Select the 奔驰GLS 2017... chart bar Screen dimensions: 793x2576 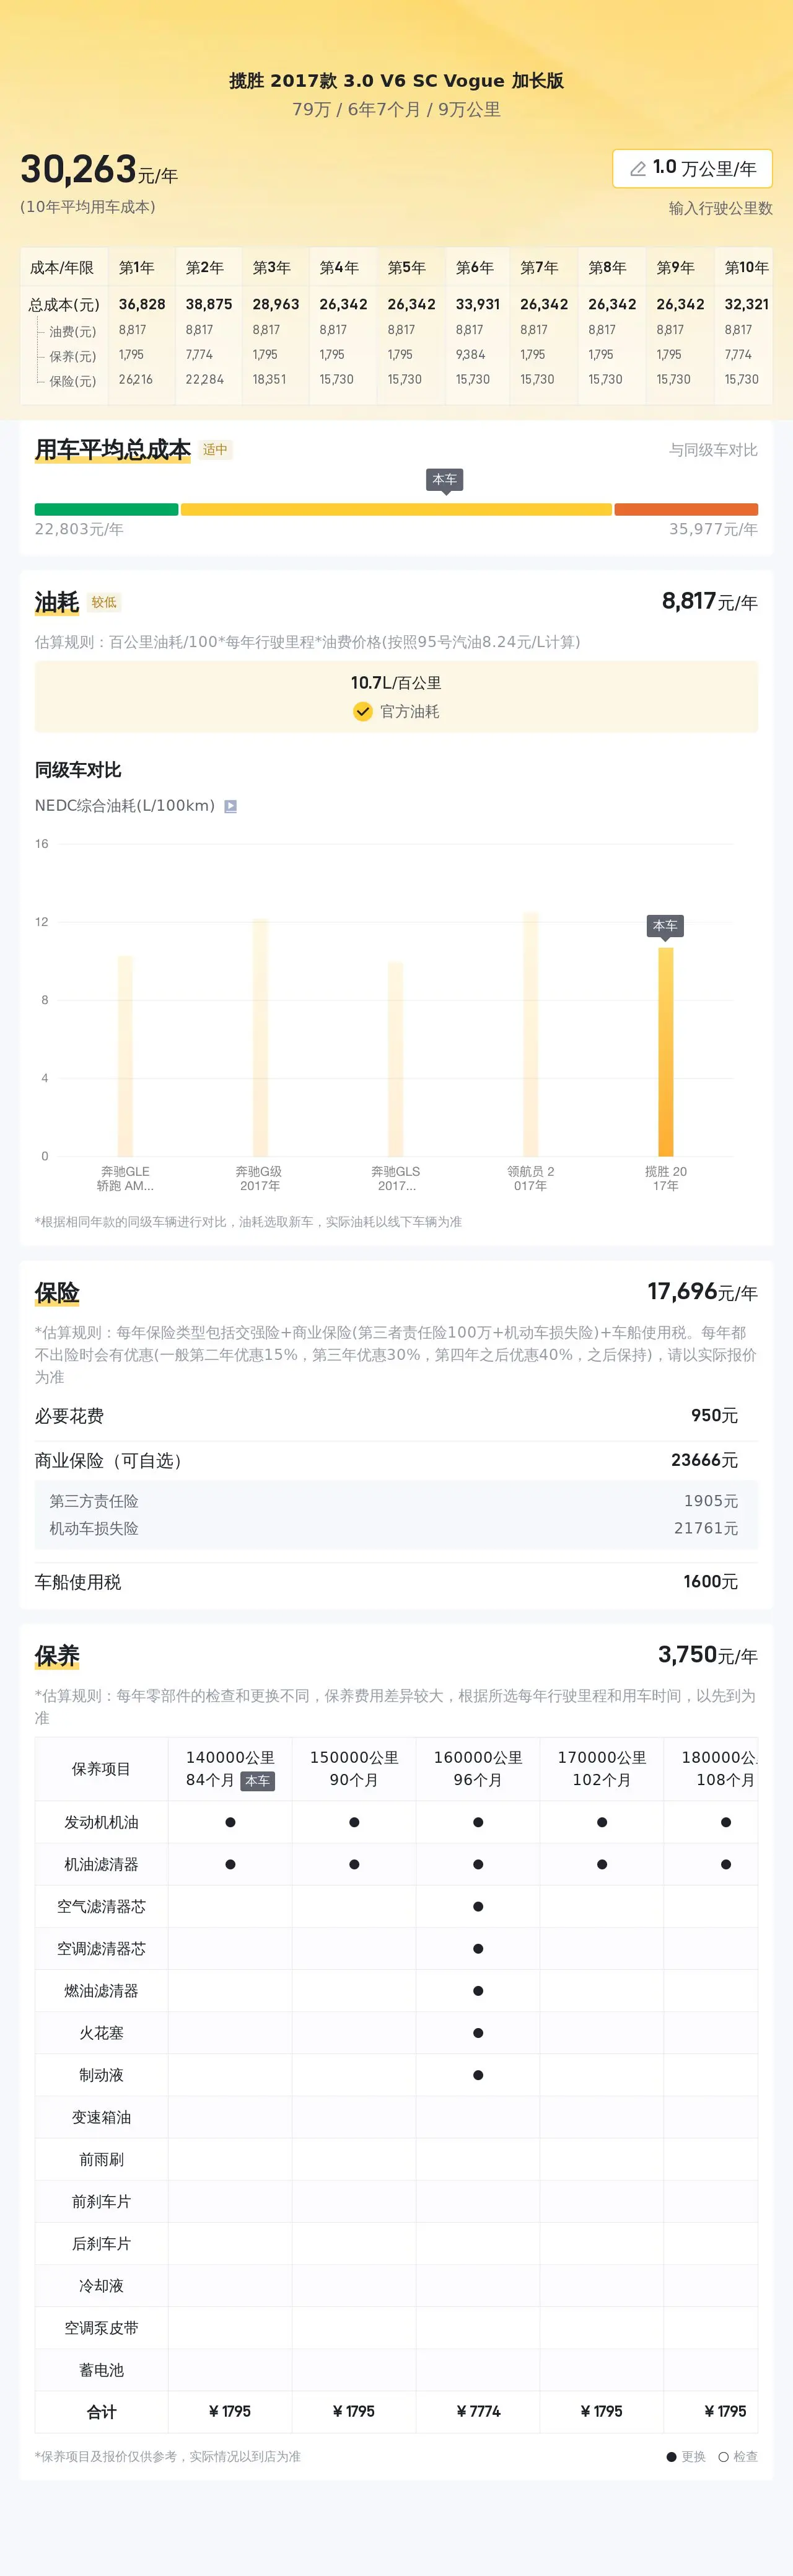(396, 1059)
